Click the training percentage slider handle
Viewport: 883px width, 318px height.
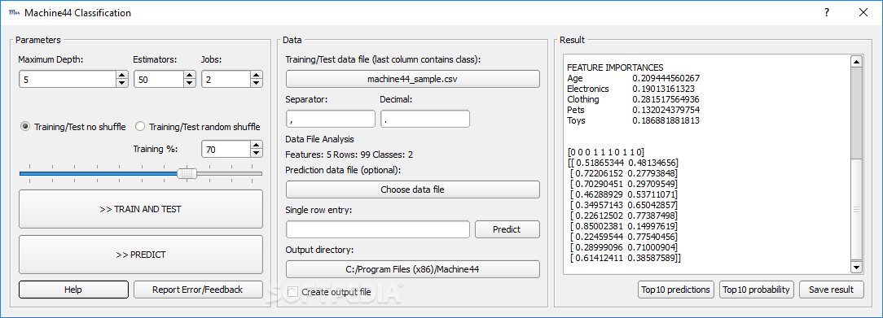(187, 173)
